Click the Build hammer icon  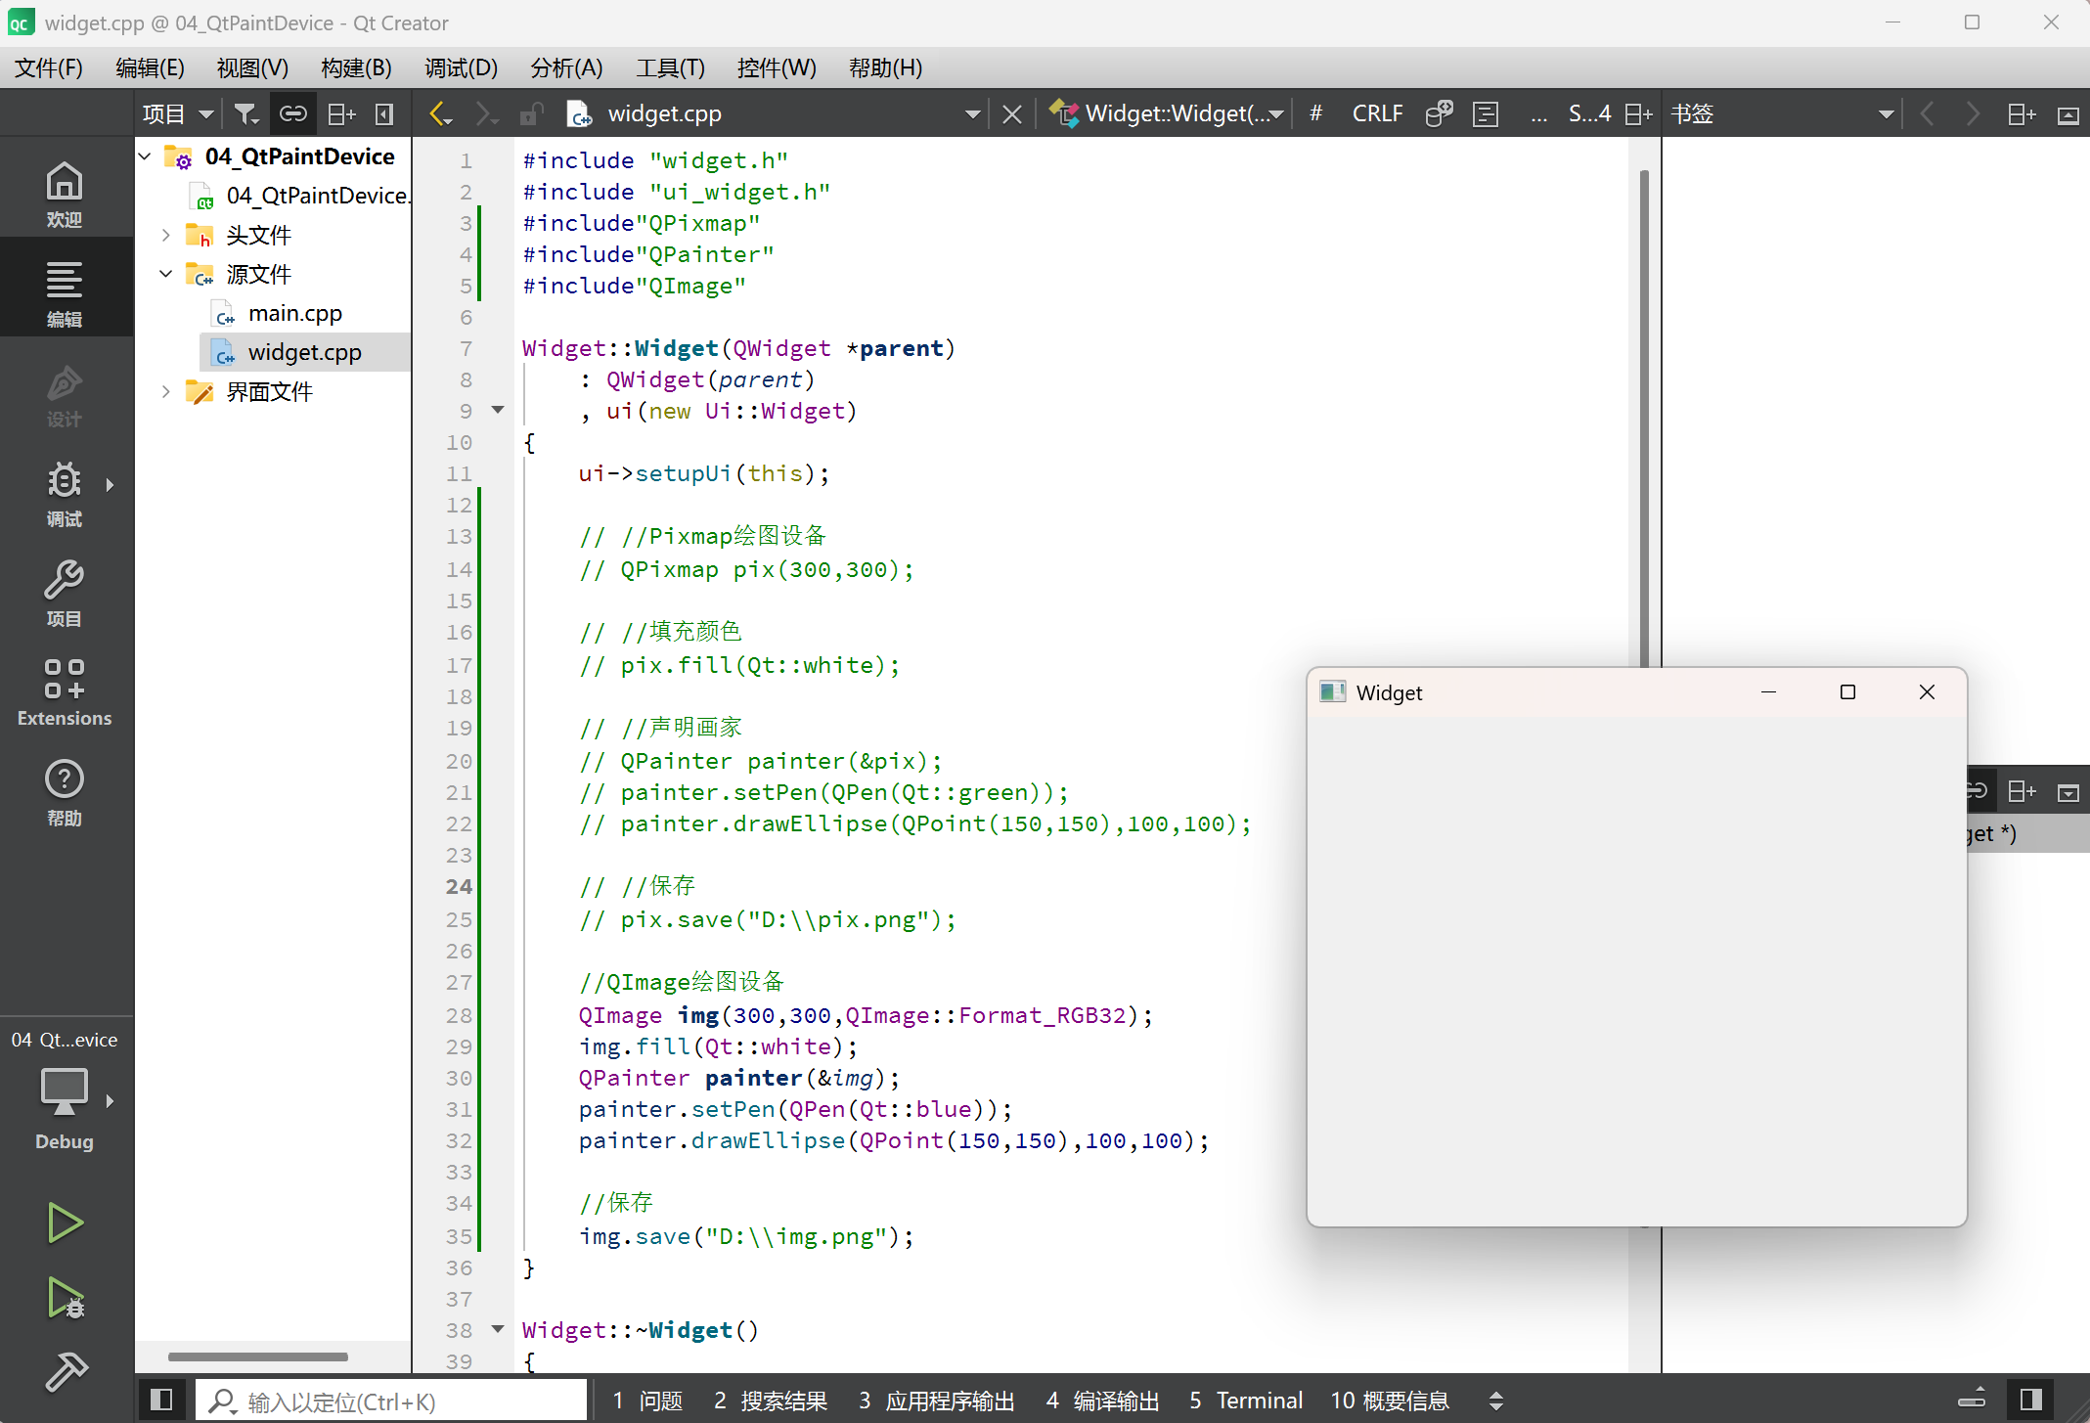pyautogui.click(x=65, y=1371)
